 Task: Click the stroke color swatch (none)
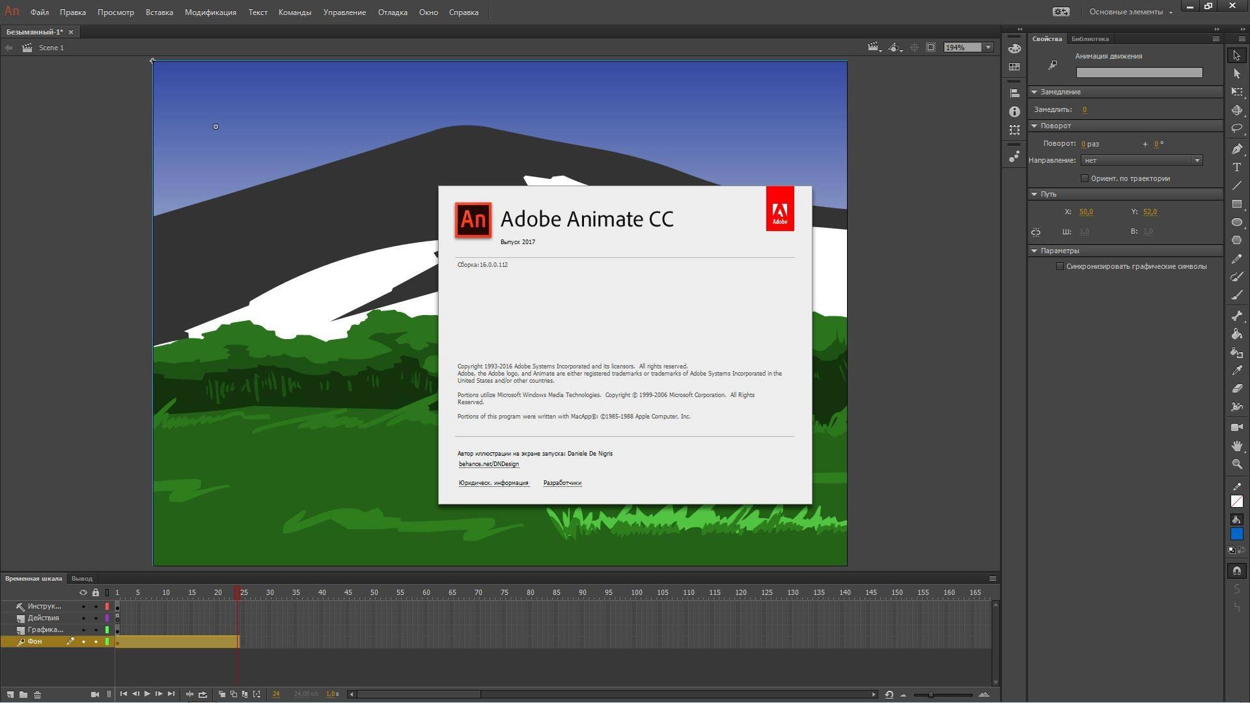1236,501
